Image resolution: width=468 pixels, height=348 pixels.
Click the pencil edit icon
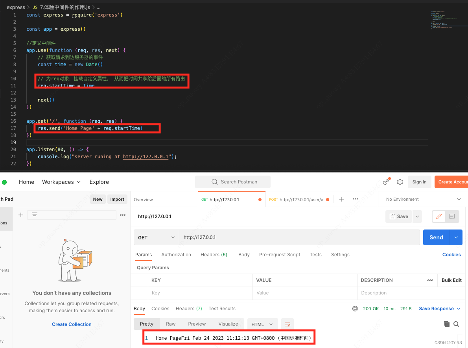[439, 217]
